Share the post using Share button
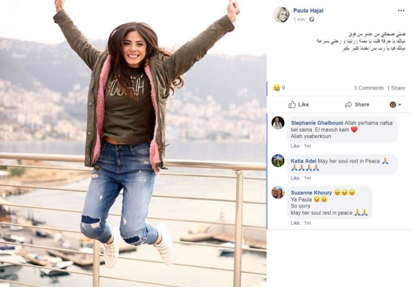This screenshot has width=412, height=287. click(357, 105)
